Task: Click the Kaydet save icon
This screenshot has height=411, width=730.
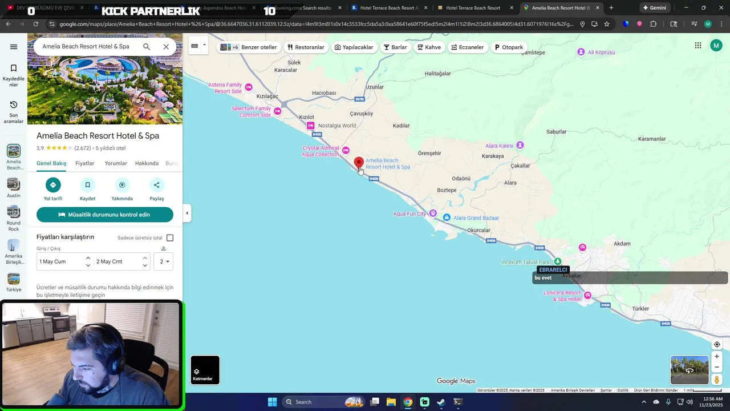Action: click(88, 184)
